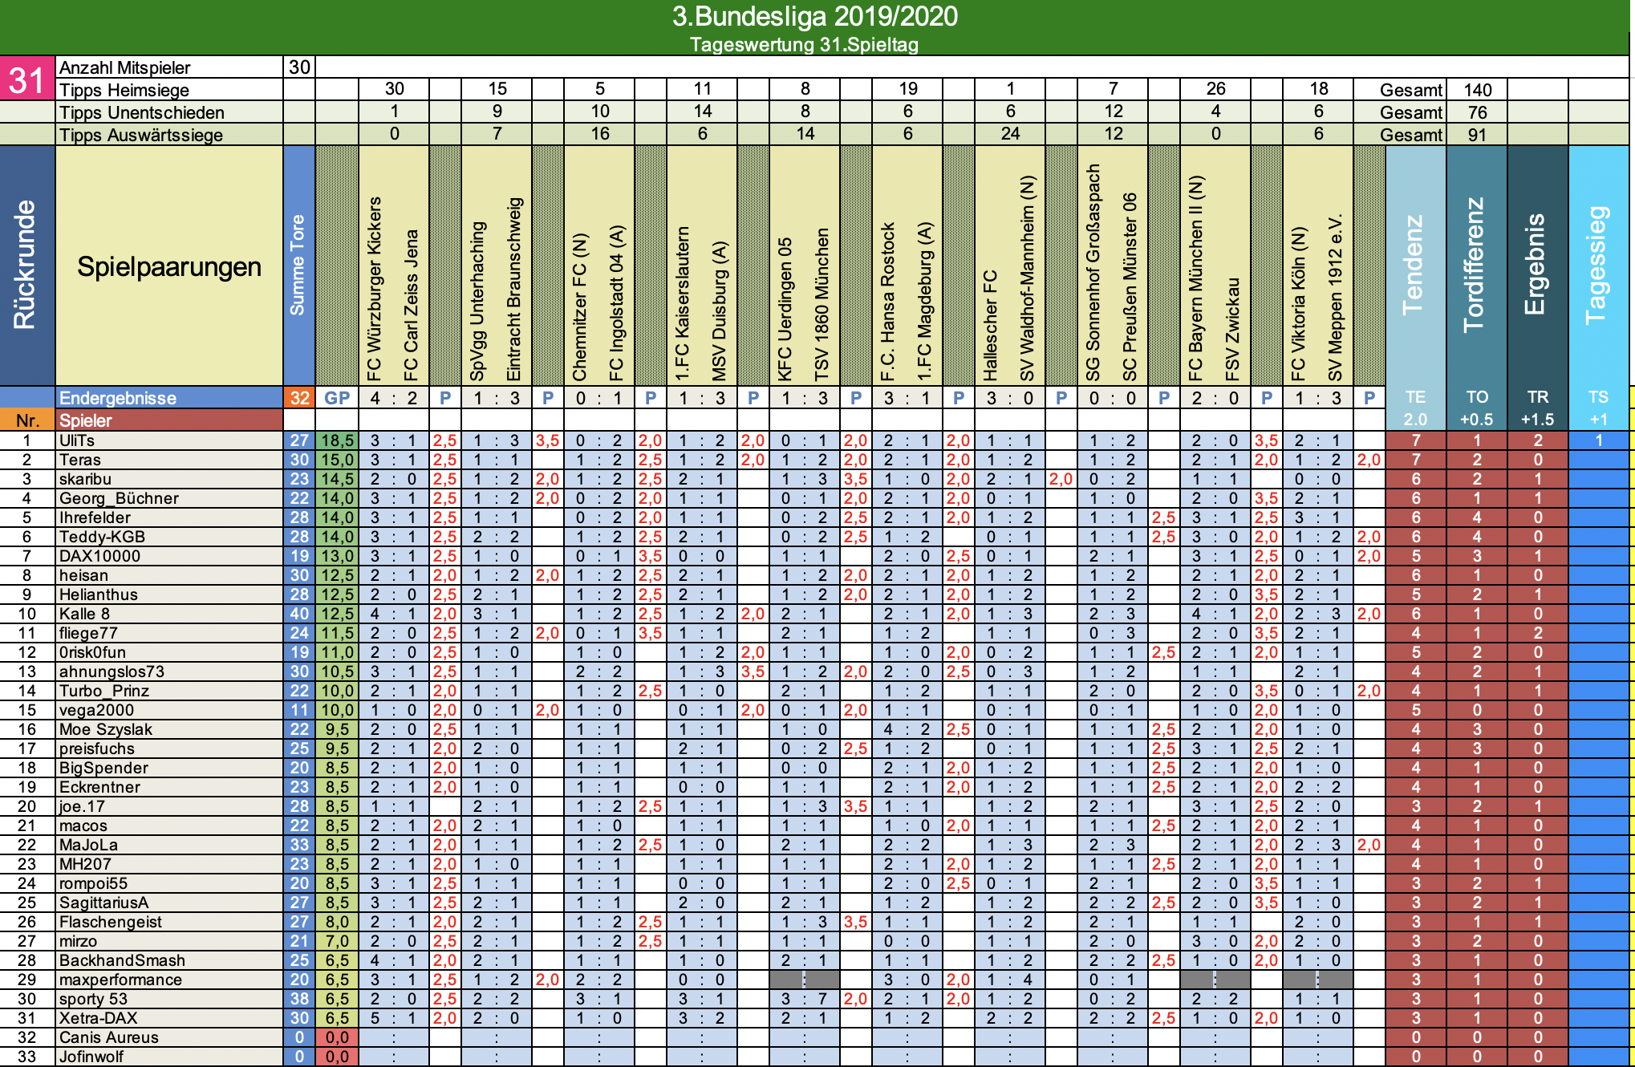Image resolution: width=1635 pixels, height=1067 pixels.
Task: Click player name 'Xetra-DAX'
Action: (98, 1018)
